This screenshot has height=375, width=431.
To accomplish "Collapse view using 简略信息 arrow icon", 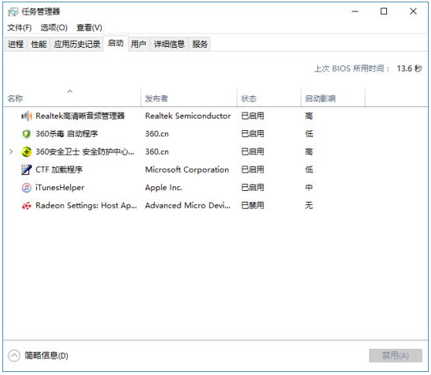I will (x=14, y=356).
